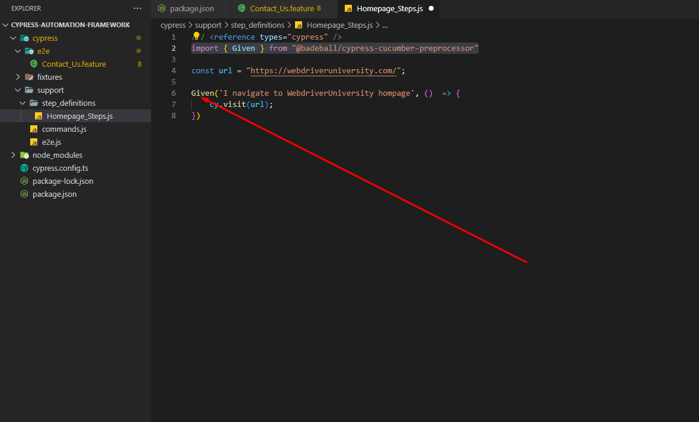Click the package.json node icon in explorer
699x422 pixels.
point(24,194)
